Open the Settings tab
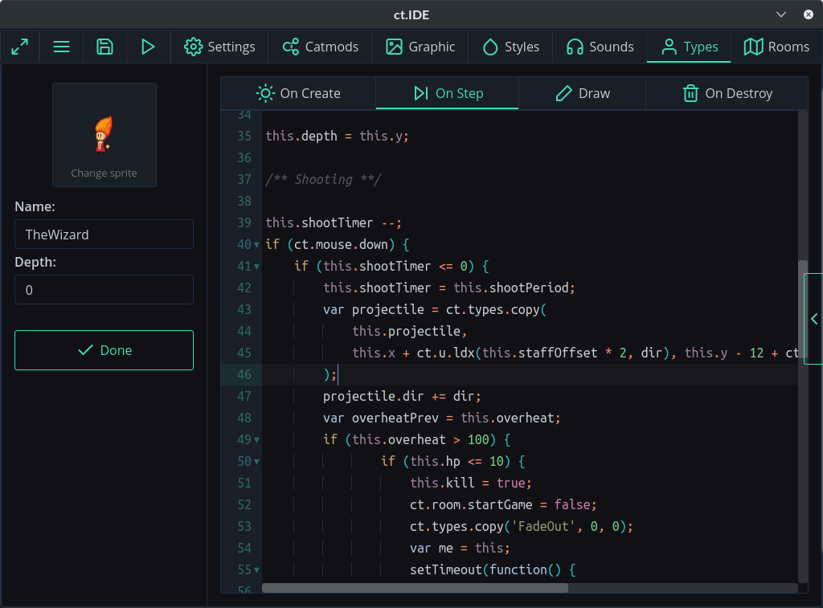The image size is (823, 608). point(219,47)
